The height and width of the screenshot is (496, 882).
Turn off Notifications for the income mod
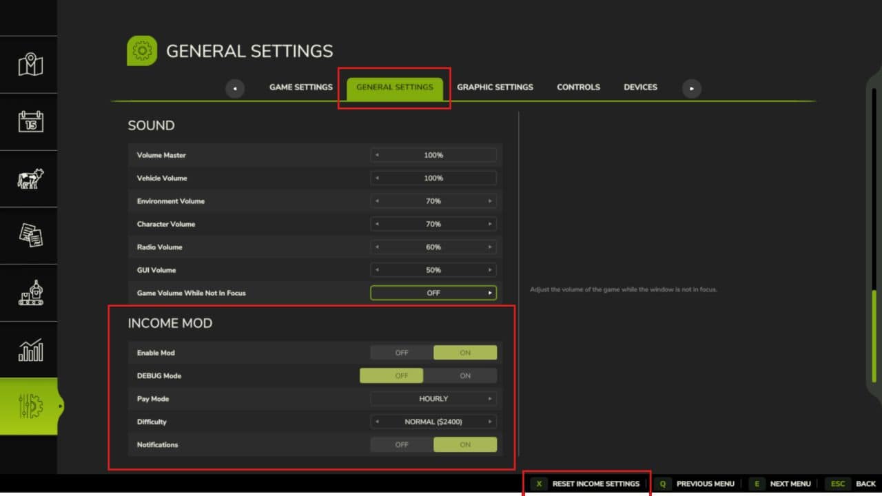pos(400,444)
